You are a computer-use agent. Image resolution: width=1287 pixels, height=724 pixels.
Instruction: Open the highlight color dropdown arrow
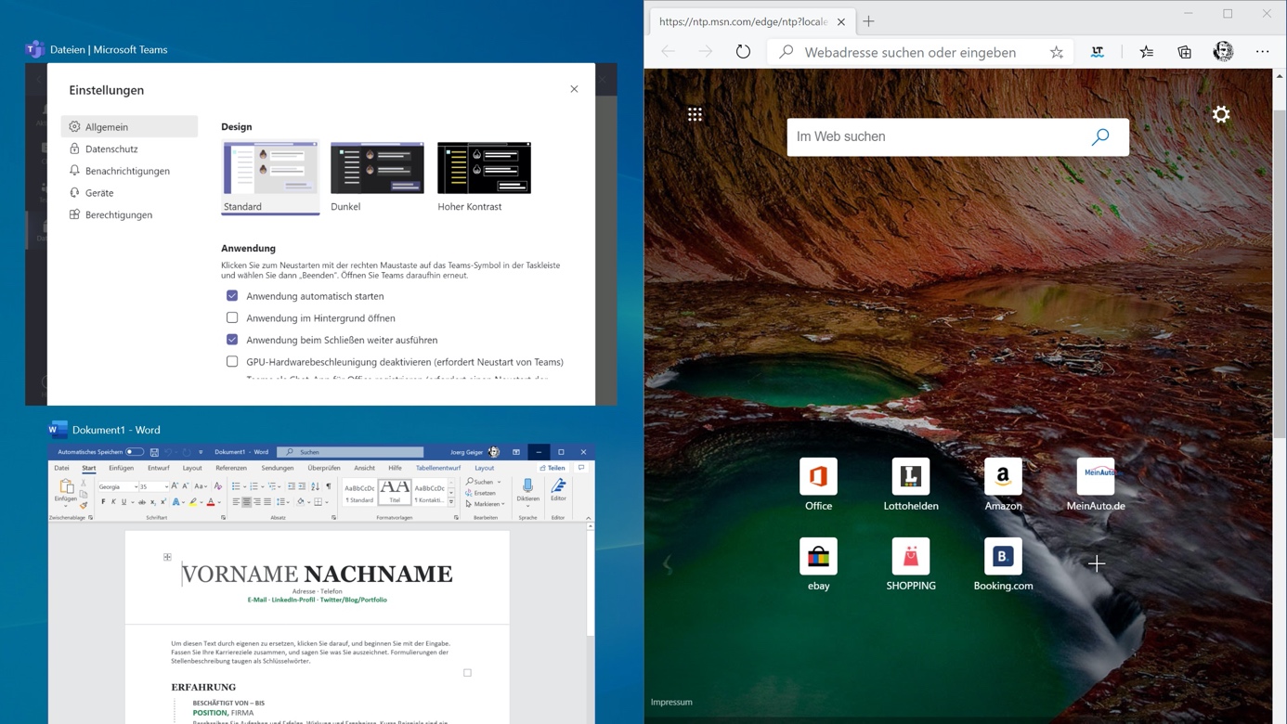[x=201, y=502]
